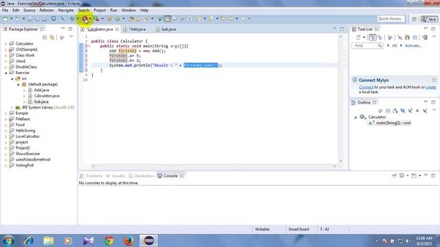440x247 pixels.
Task: Click Collapse All icon in Task List
Action: pos(415,37)
